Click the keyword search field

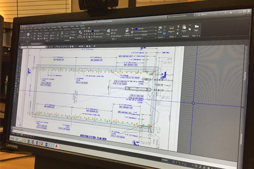tap(180, 16)
